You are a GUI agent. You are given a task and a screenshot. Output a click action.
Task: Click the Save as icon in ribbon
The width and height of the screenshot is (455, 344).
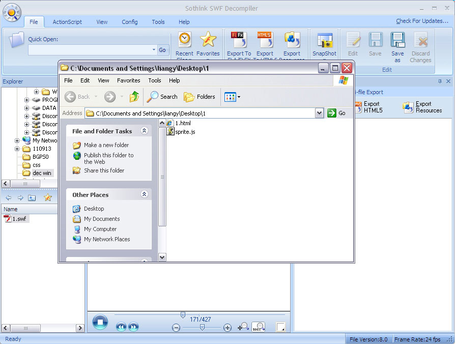pos(397,47)
